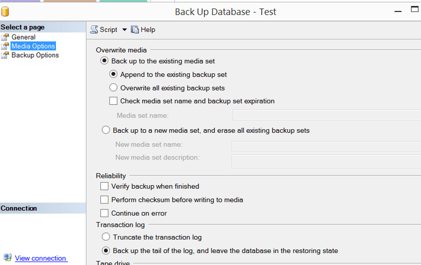Click the Reliability group label
The image size is (421, 265).
pos(111,176)
